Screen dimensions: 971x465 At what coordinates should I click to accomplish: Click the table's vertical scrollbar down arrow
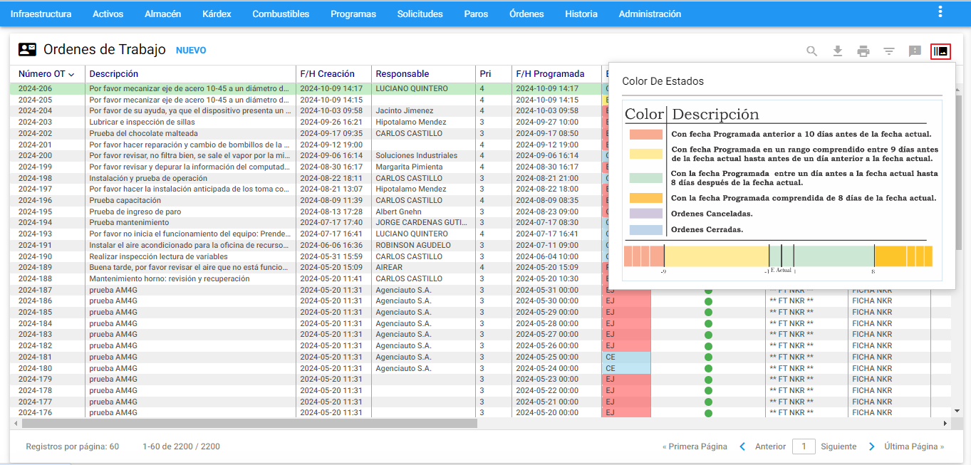click(958, 411)
